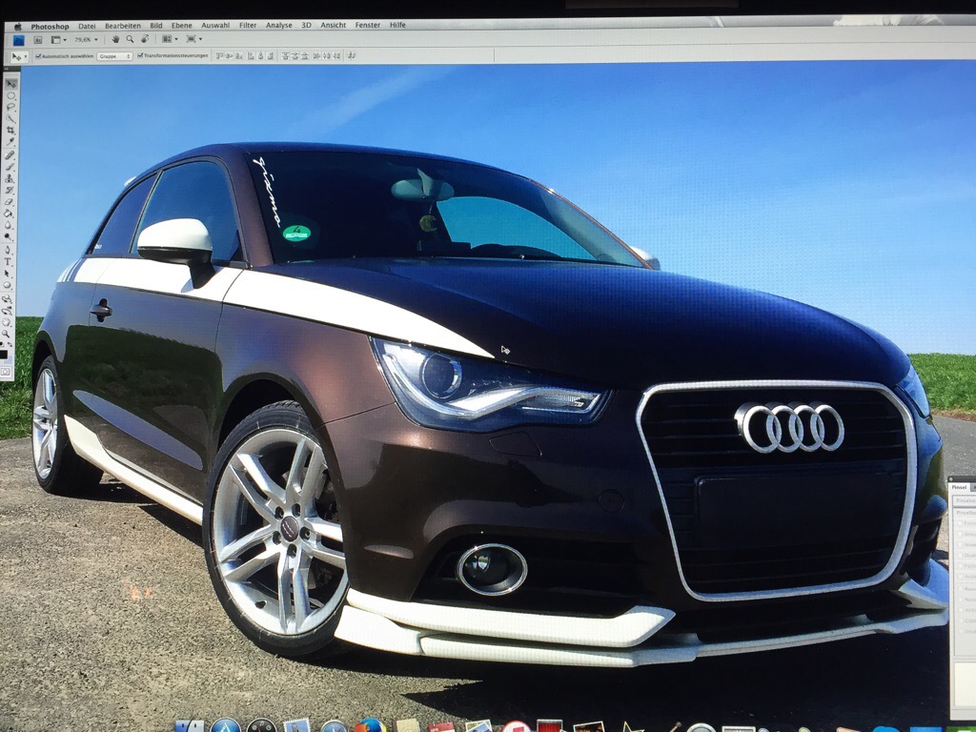Open the Apple menu

[17, 27]
